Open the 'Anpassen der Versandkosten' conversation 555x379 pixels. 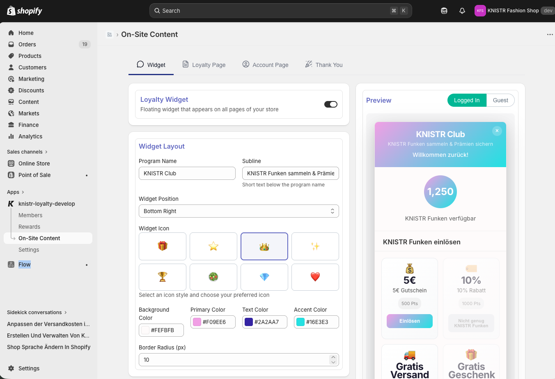click(48, 324)
